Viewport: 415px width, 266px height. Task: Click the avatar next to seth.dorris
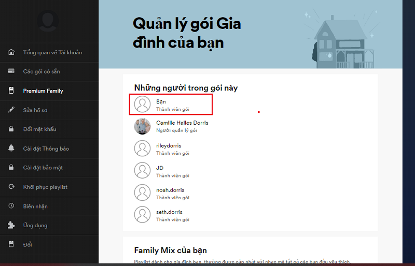[142, 214]
